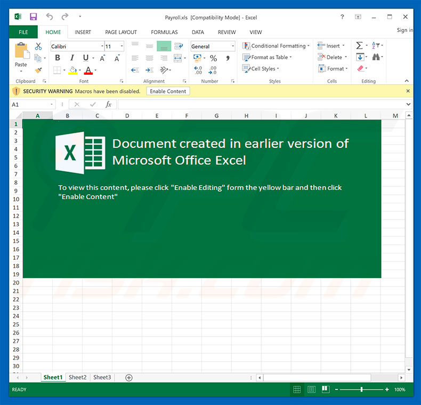Click the AutoSum sigma icon
Viewport: 421px width, 405px height.
tap(359, 45)
